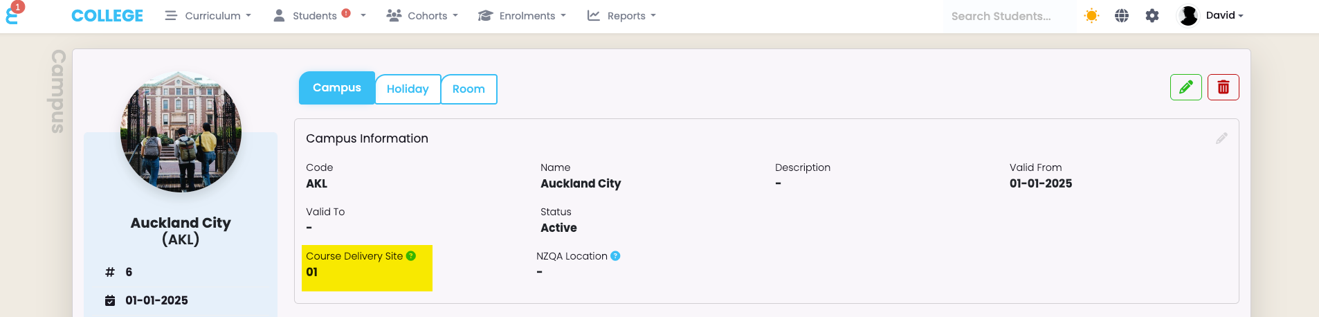Screen dimensions: 1319x317
Task: Click the NZQA Location help icon
Action: tap(615, 256)
